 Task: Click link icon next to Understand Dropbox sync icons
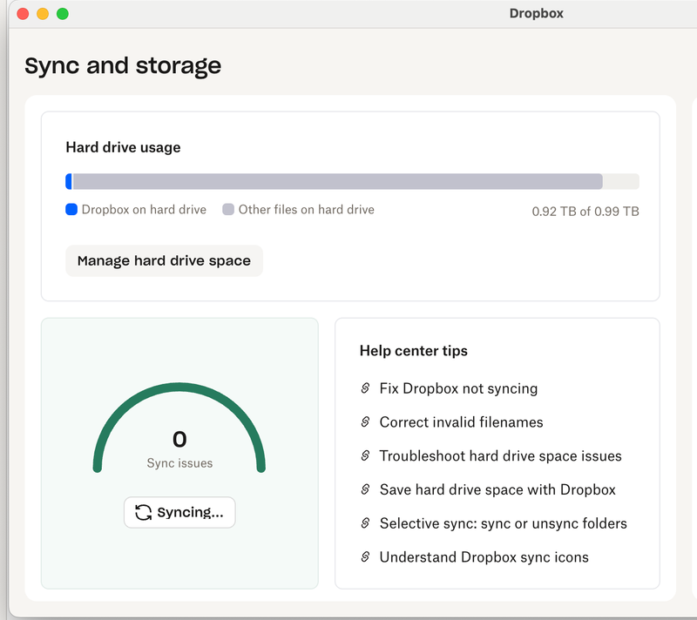[366, 557]
